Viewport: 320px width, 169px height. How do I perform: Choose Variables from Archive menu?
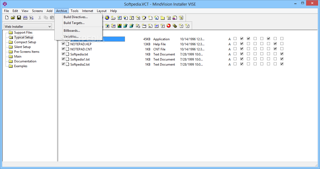pos(78,37)
